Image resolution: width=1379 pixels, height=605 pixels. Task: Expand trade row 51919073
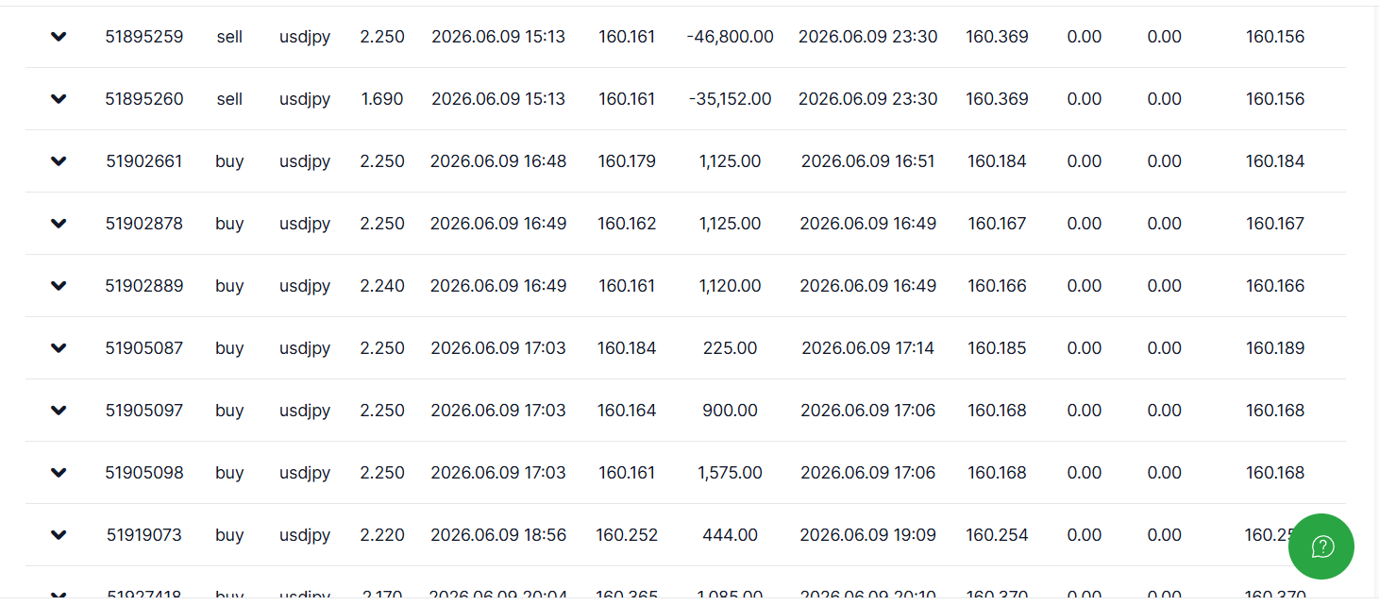click(x=59, y=535)
